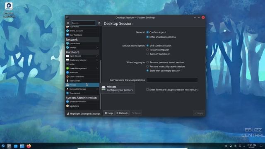Switch to System Settings taskbar icon
This screenshot has width=265, height=149.
(9, 146)
